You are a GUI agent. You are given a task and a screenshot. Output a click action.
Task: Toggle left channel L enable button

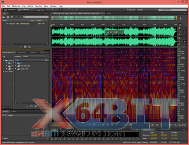point(184,32)
